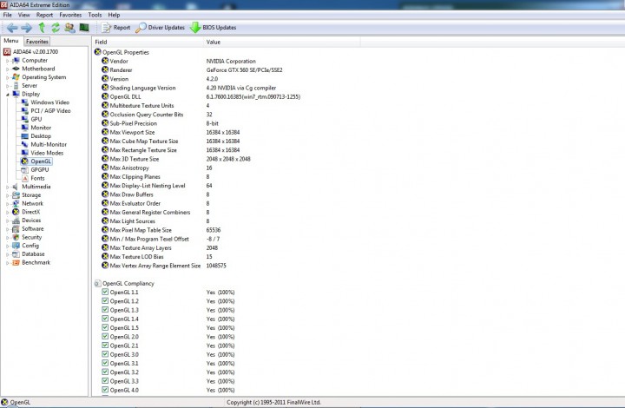This screenshot has height=408, width=625.
Task: Expand the Computer tree node
Action: click(x=7, y=61)
